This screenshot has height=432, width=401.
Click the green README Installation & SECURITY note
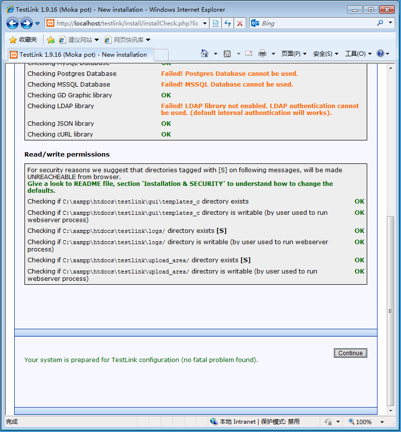[180, 187]
